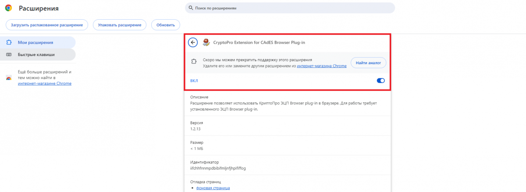Click the Chrome Web Store icon in the sidebar
The image size is (526, 192).
coord(8,77)
